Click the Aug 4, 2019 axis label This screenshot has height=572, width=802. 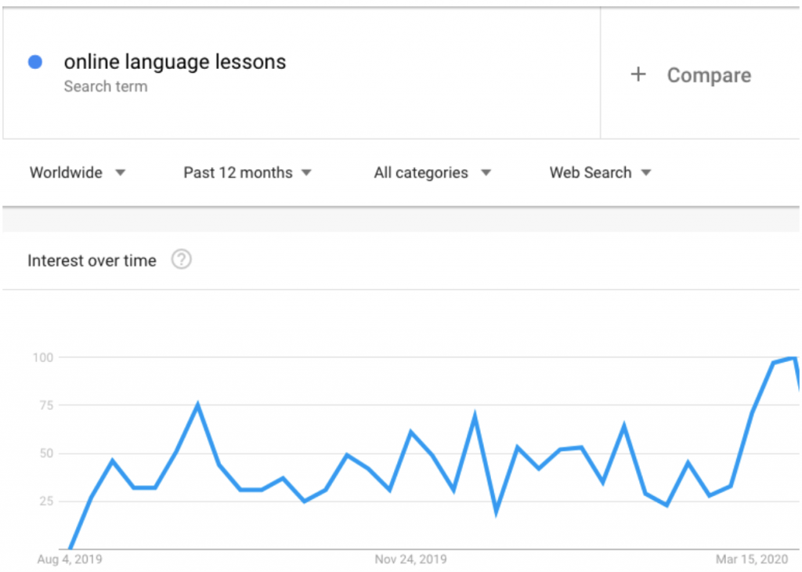point(70,559)
